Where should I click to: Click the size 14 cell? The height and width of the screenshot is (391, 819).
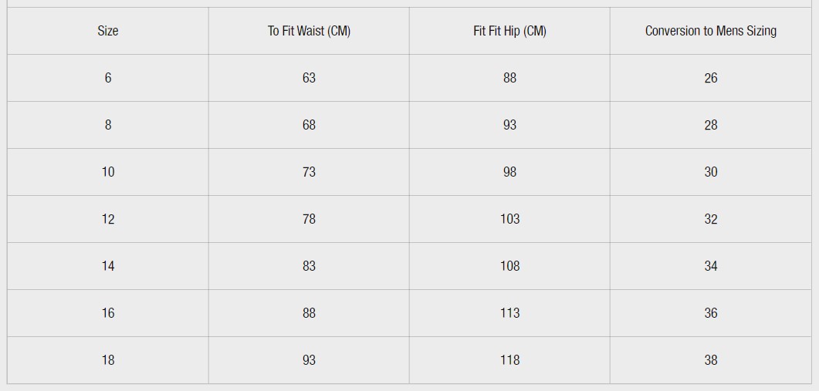107,266
